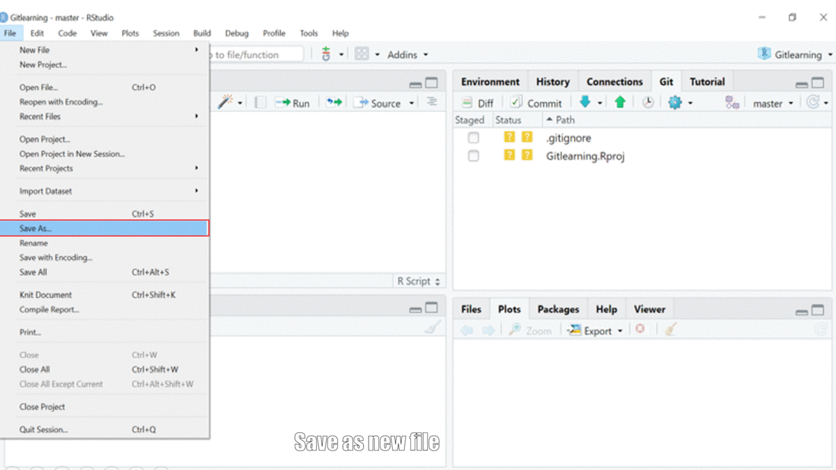Screen dimensions: 836x470
Task: Switch to the History tab
Action: tap(553, 81)
